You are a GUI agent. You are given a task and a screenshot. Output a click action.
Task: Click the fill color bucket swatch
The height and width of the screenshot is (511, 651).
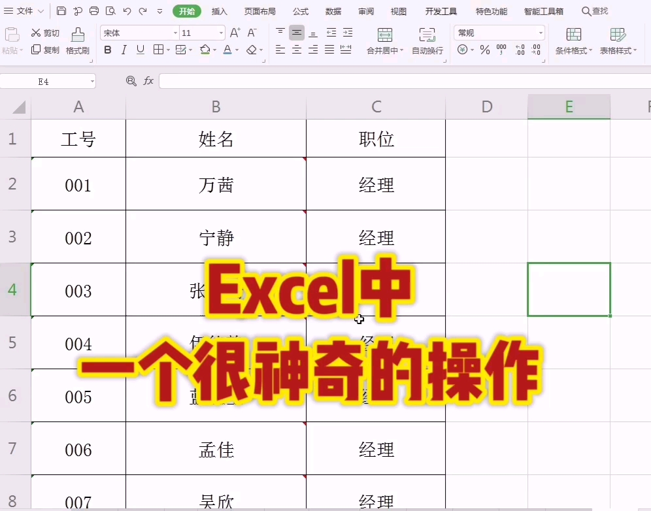tap(205, 50)
